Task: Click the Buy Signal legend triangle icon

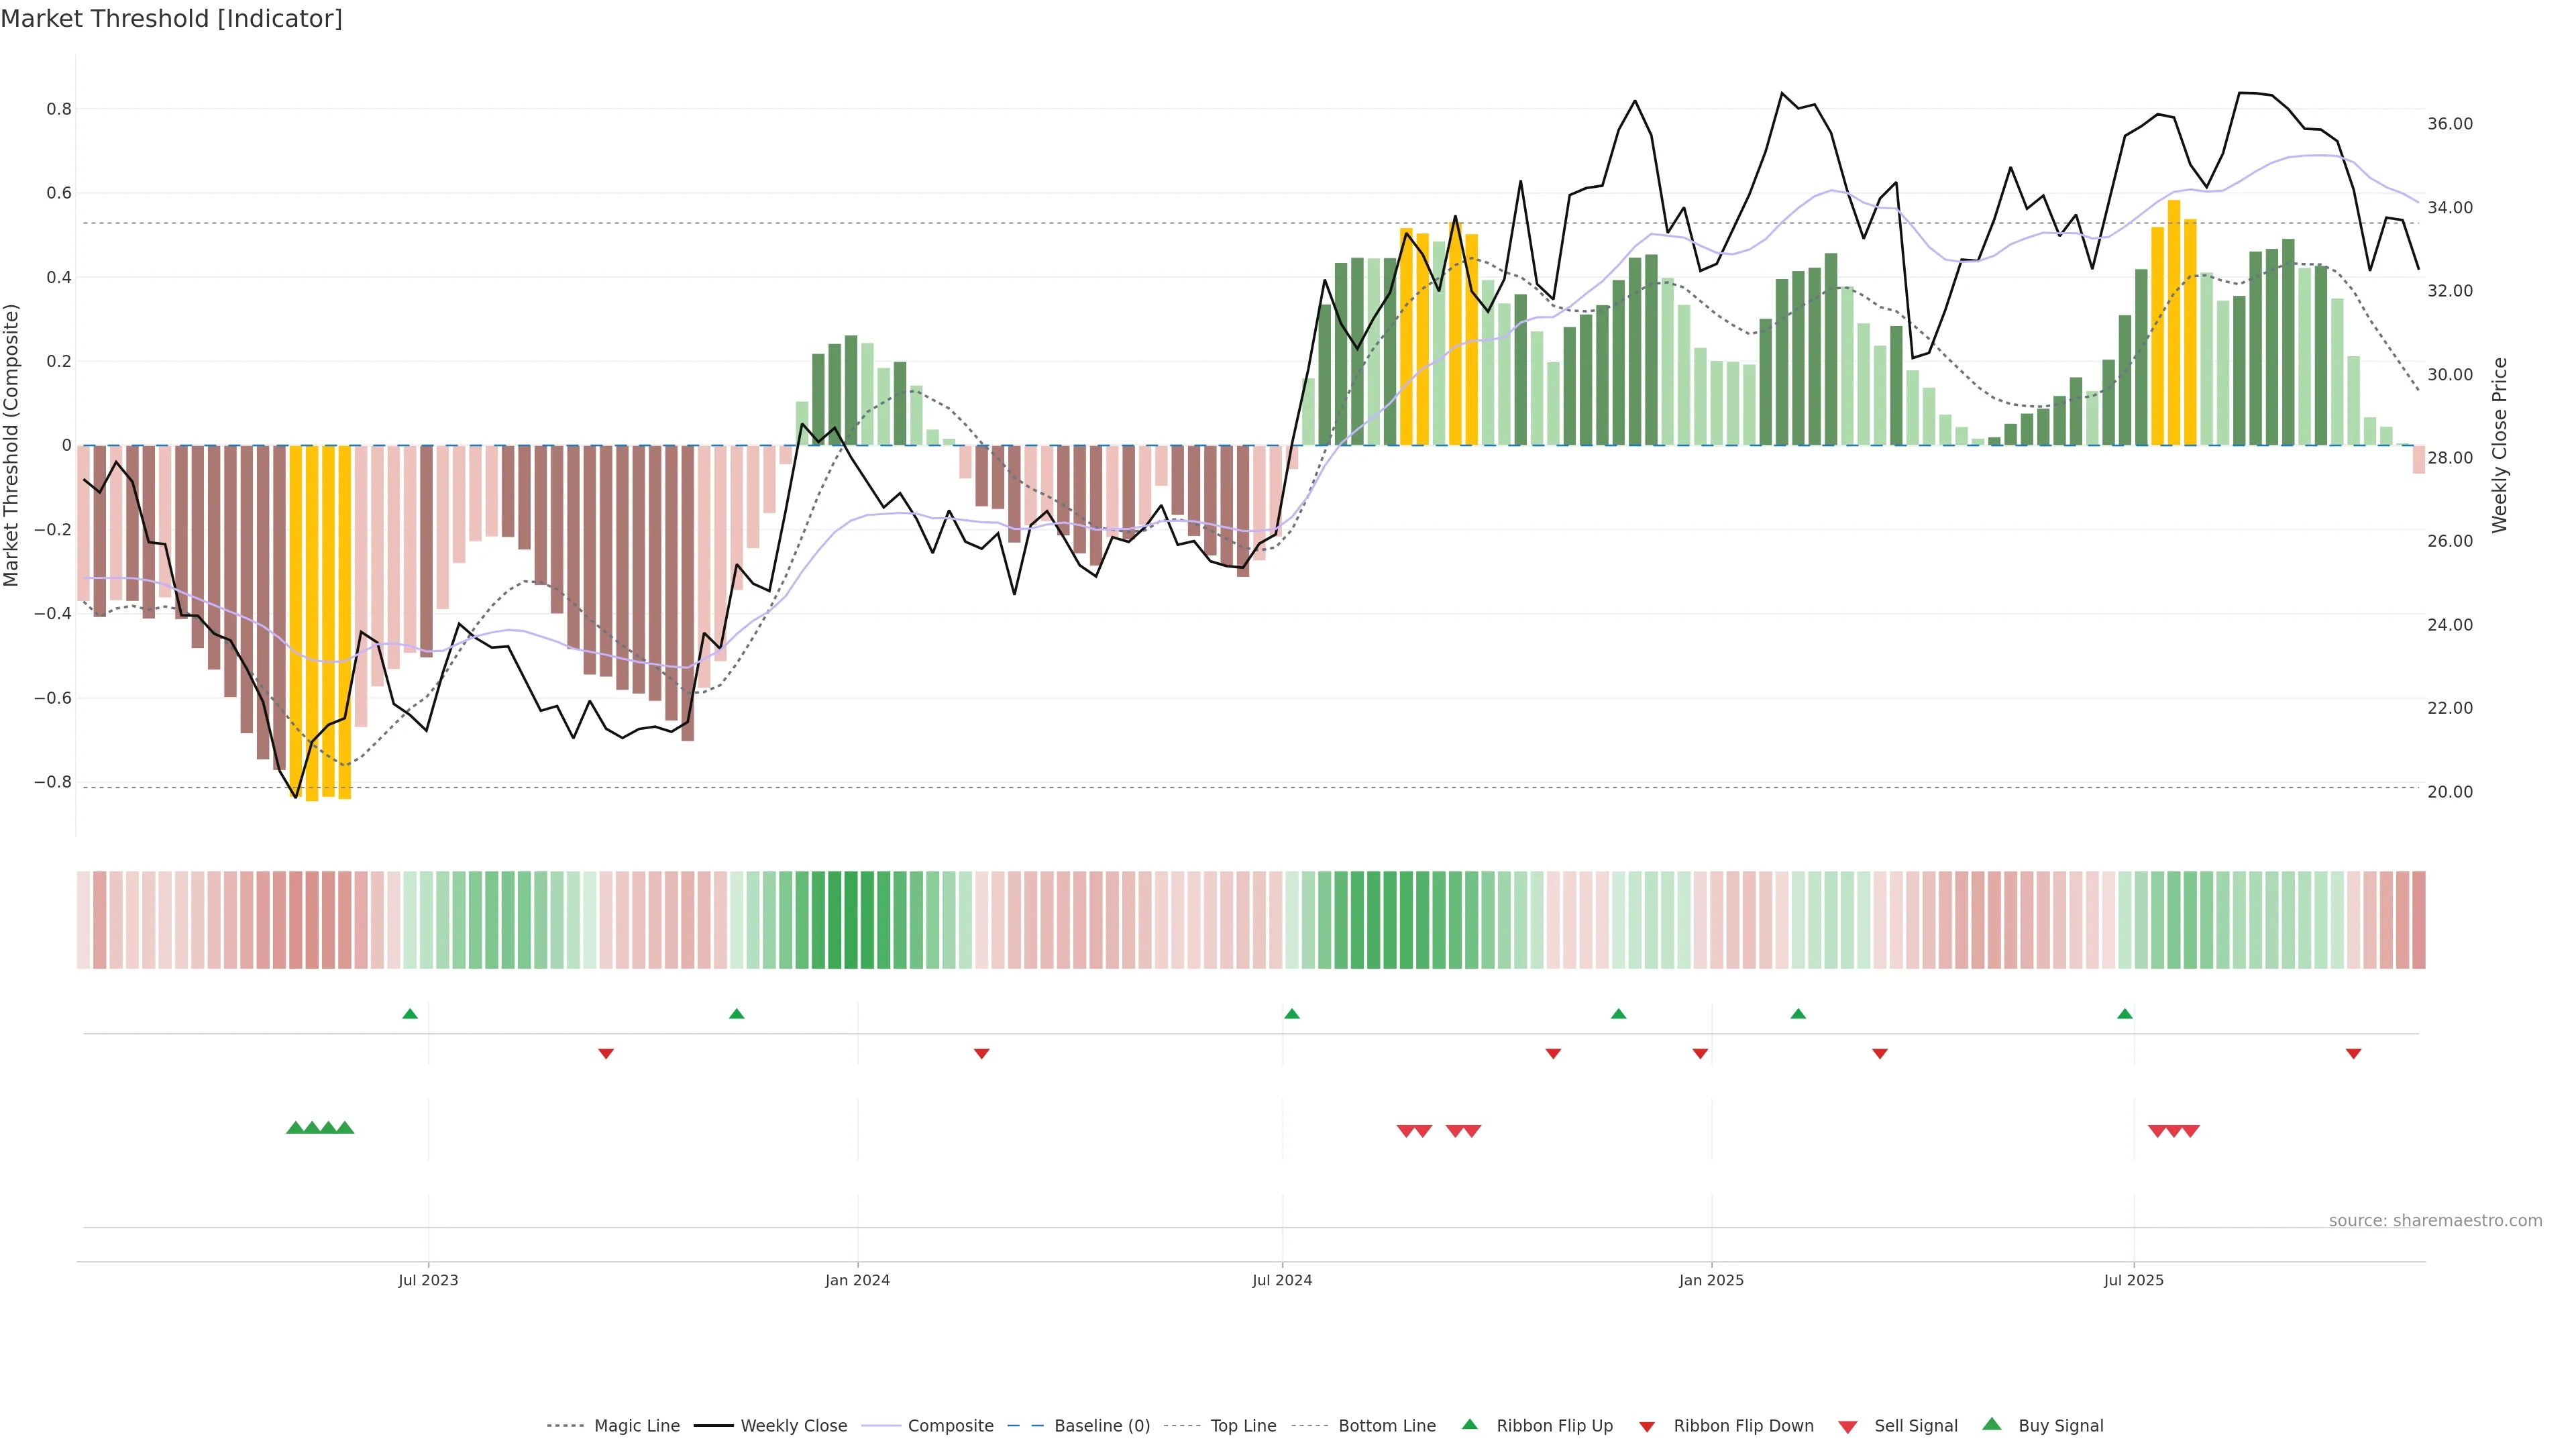Action: coord(1991,1424)
